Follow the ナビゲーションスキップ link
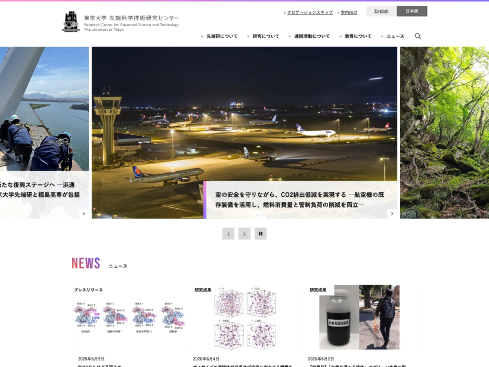This screenshot has width=489, height=367. (x=310, y=13)
